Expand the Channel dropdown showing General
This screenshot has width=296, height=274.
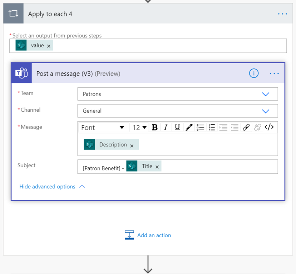tap(265, 111)
